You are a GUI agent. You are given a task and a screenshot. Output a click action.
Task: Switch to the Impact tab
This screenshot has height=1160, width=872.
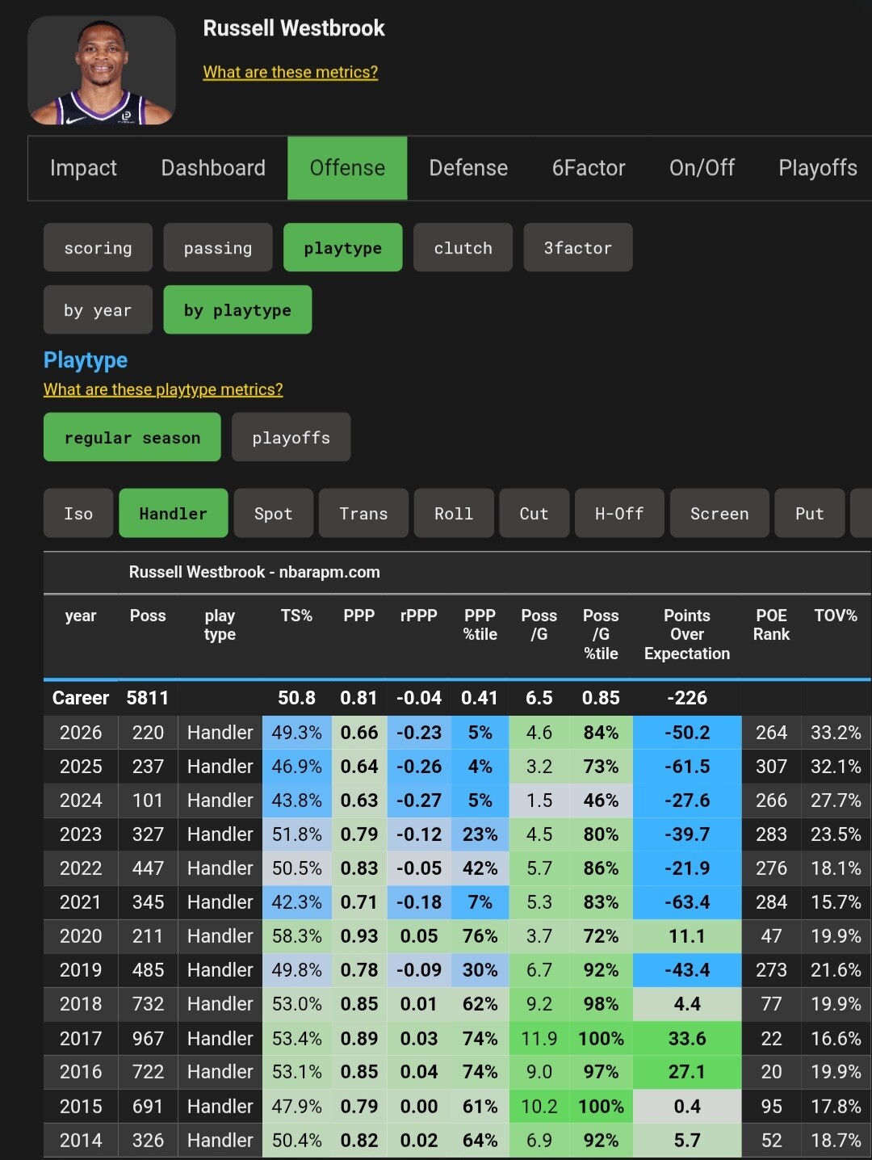coord(83,168)
